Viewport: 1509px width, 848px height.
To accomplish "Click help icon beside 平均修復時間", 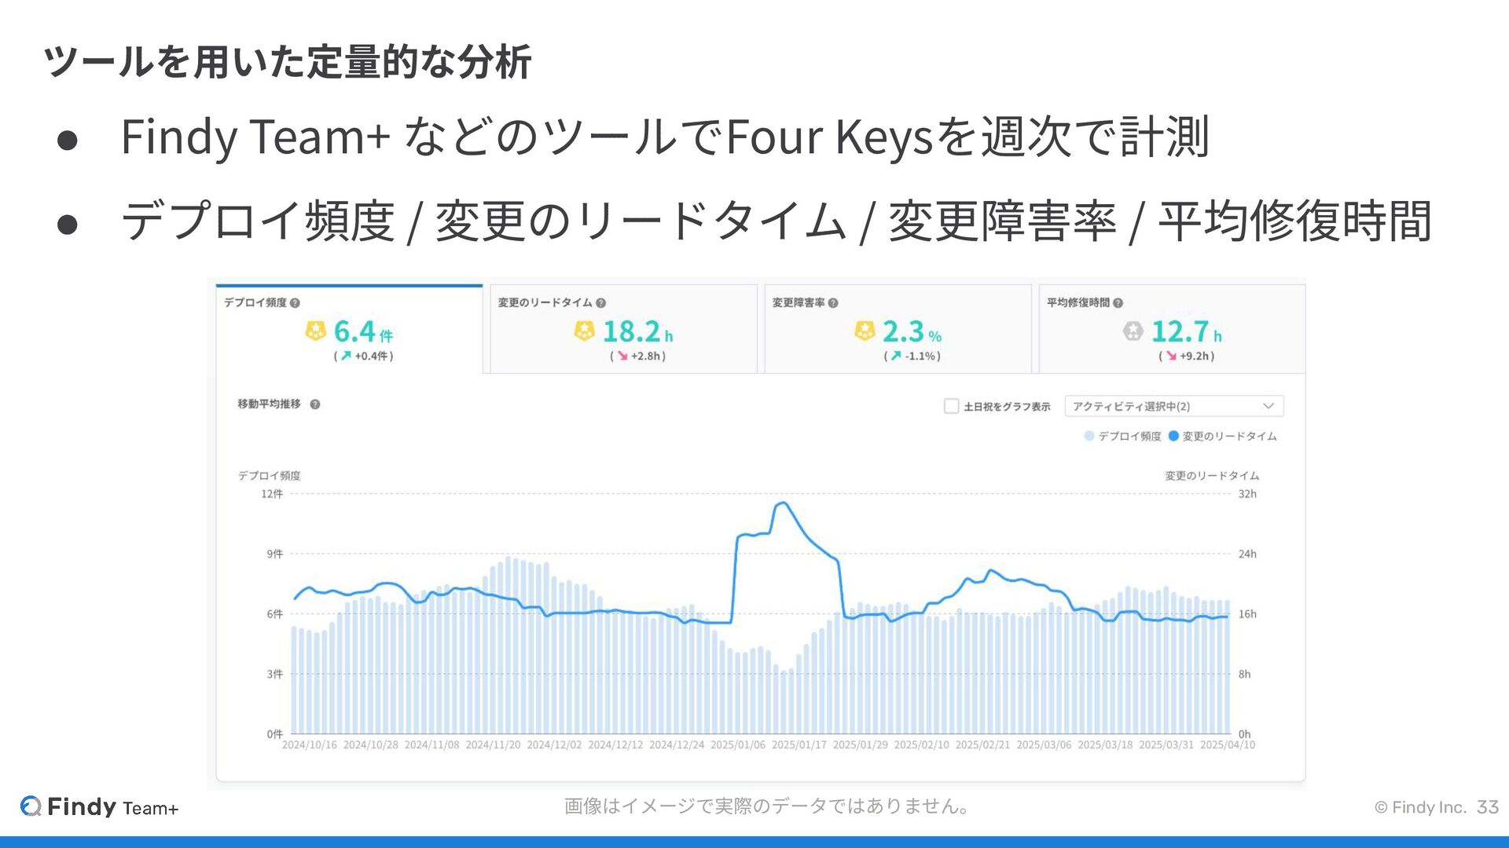I will 1118,303.
